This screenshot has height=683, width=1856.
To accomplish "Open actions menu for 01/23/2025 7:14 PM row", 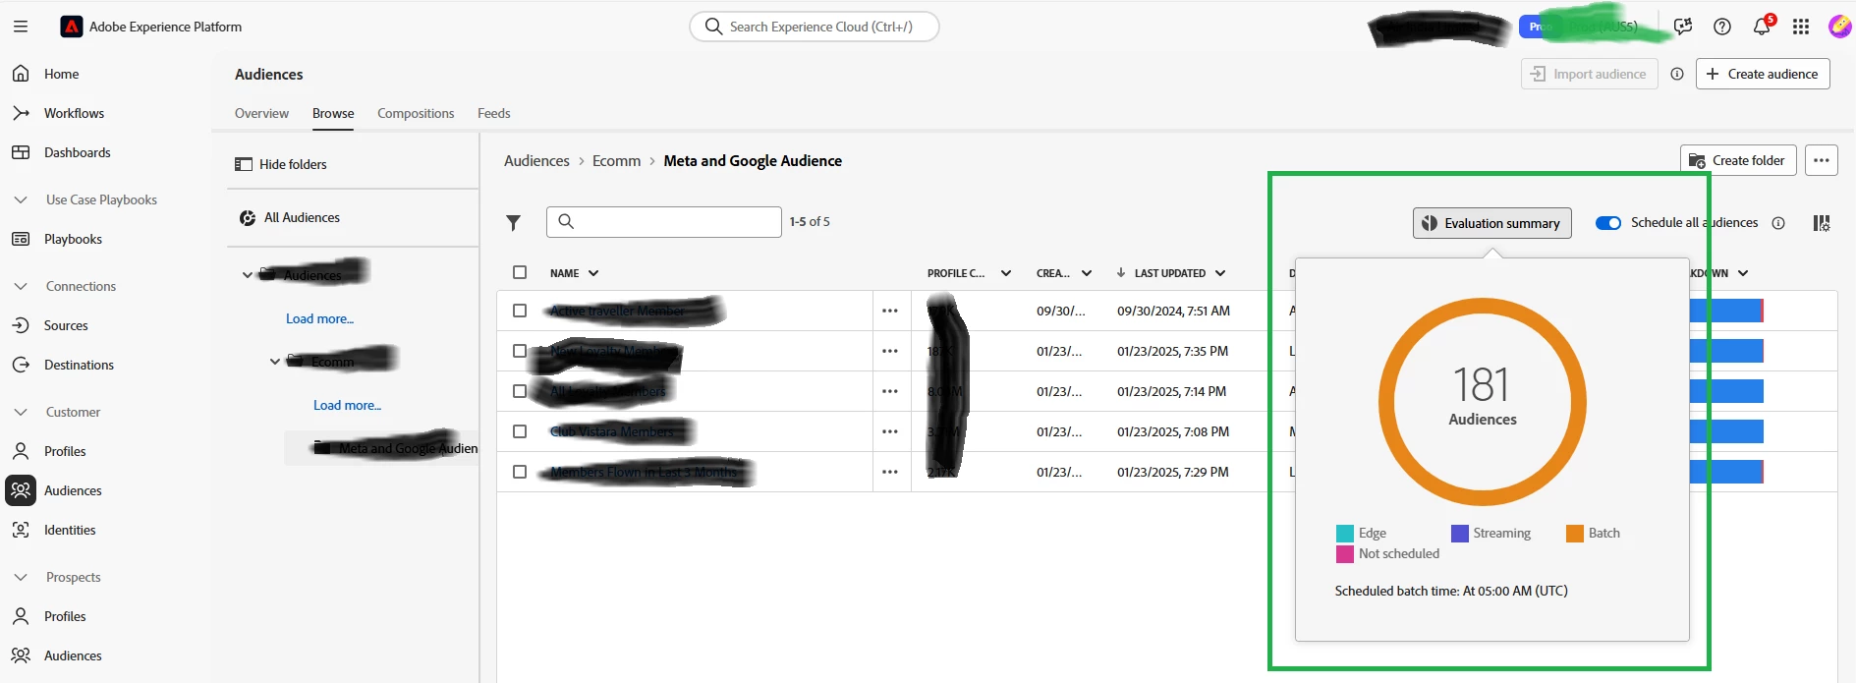I will pos(890,391).
